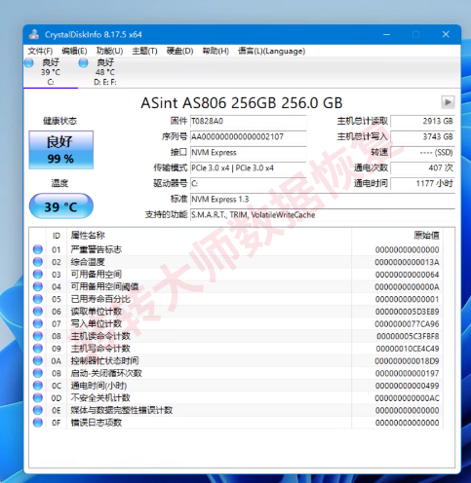This screenshot has width=471, height=483.
Task: Click the status orb for row 0B
Action: pos(38,373)
